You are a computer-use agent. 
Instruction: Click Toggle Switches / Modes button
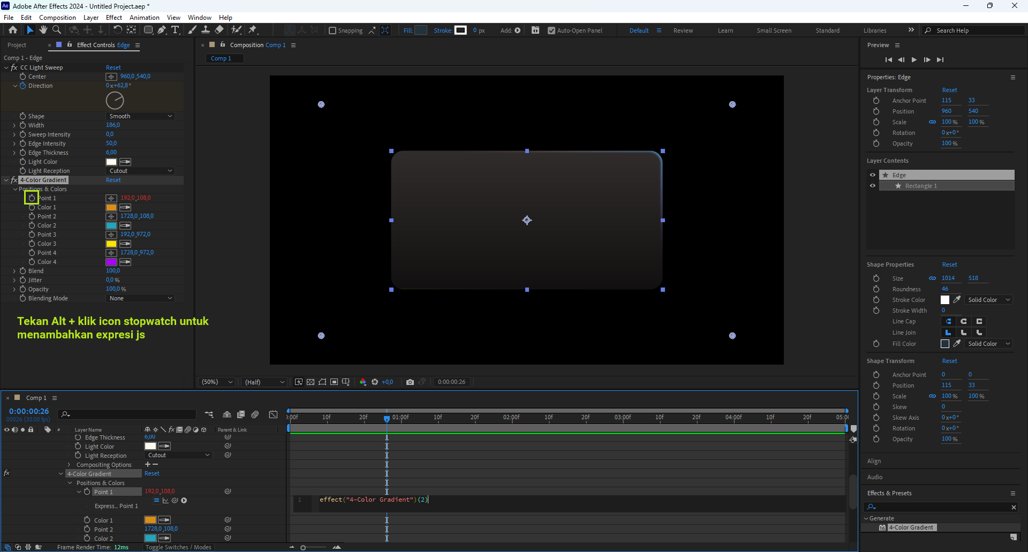click(x=178, y=547)
